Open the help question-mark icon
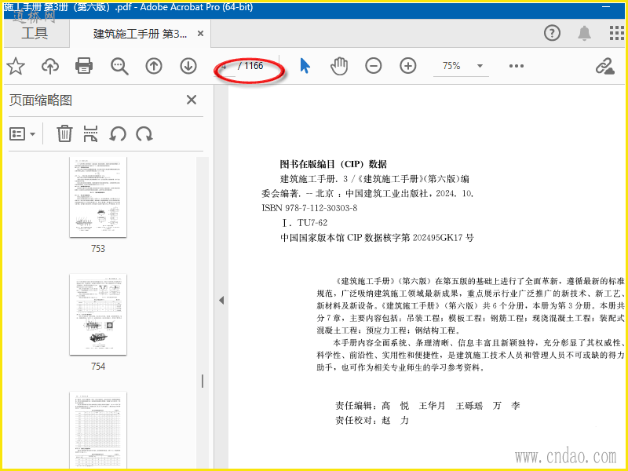628x471 pixels. pyautogui.click(x=552, y=33)
